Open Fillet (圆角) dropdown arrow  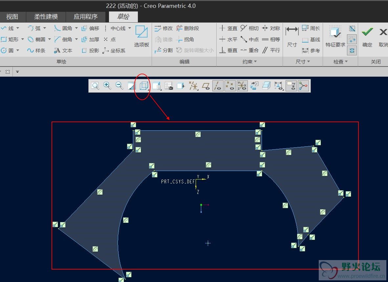click(76, 28)
